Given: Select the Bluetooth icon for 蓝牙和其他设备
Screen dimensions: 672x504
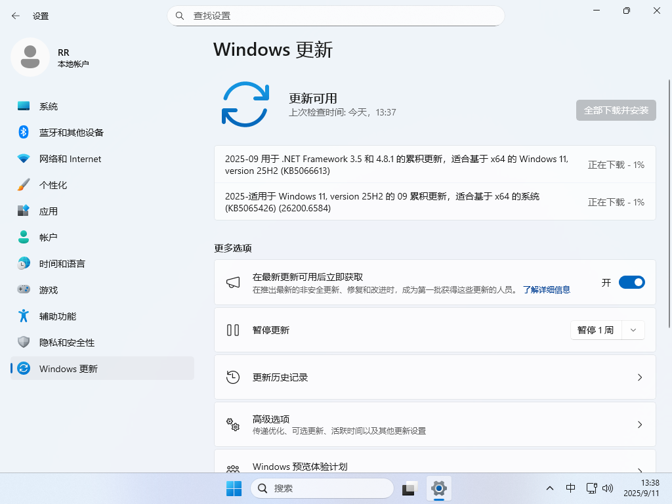Looking at the screenshot, I should (24, 132).
